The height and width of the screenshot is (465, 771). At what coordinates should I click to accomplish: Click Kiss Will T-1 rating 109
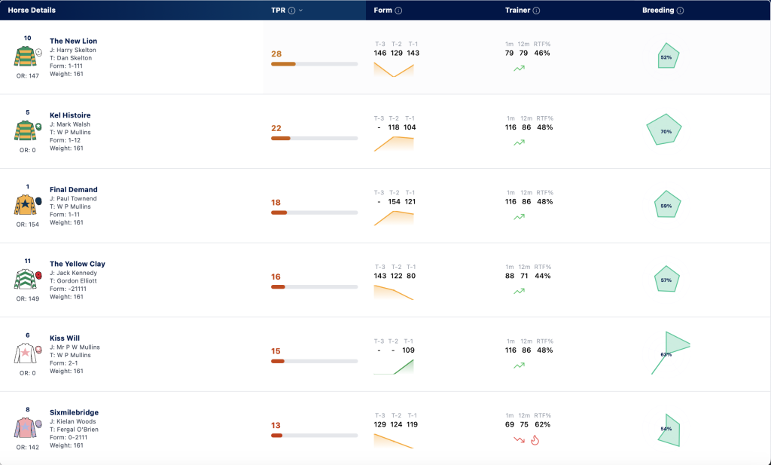(408, 350)
